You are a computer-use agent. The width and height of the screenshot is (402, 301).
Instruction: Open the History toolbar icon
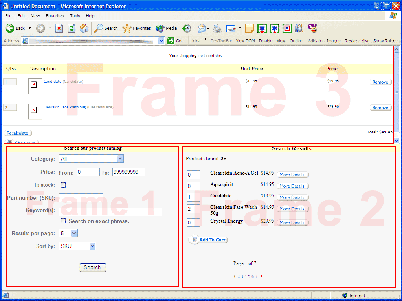tap(187, 28)
